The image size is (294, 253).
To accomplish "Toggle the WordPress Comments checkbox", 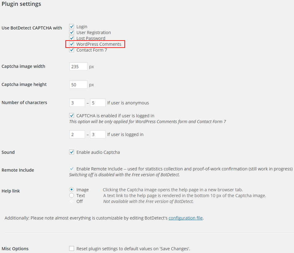I will [72, 44].
